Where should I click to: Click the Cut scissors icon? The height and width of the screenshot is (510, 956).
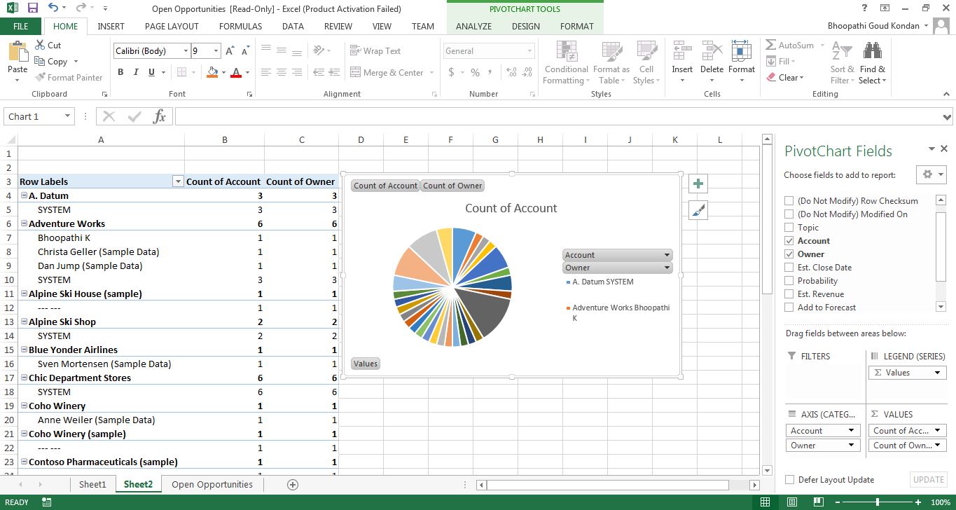click(x=40, y=45)
